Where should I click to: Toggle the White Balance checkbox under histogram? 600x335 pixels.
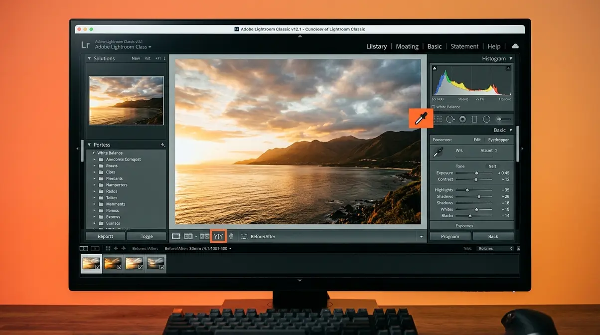coord(433,107)
